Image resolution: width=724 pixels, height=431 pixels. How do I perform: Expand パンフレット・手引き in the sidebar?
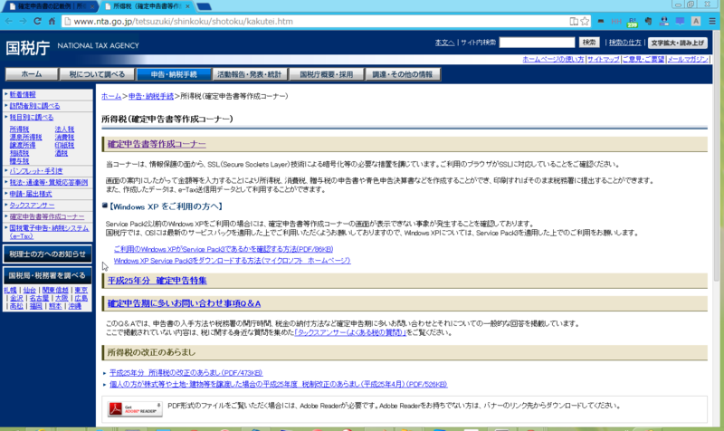(36, 171)
